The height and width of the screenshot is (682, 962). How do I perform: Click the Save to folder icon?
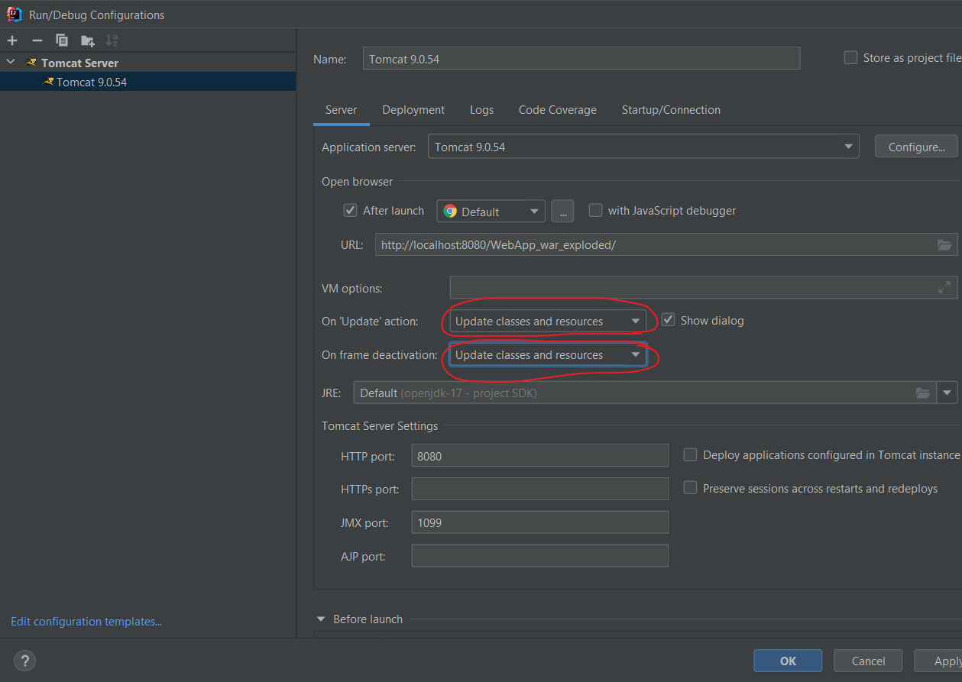[88, 40]
